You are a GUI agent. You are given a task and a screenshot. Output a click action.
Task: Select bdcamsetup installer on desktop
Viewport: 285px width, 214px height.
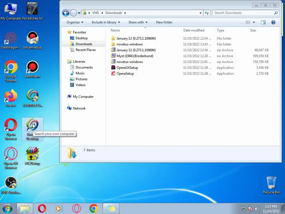pyautogui.click(x=33, y=40)
